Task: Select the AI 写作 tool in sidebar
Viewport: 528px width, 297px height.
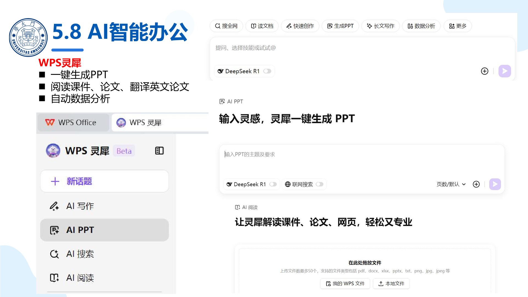Action: pyautogui.click(x=80, y=206)
